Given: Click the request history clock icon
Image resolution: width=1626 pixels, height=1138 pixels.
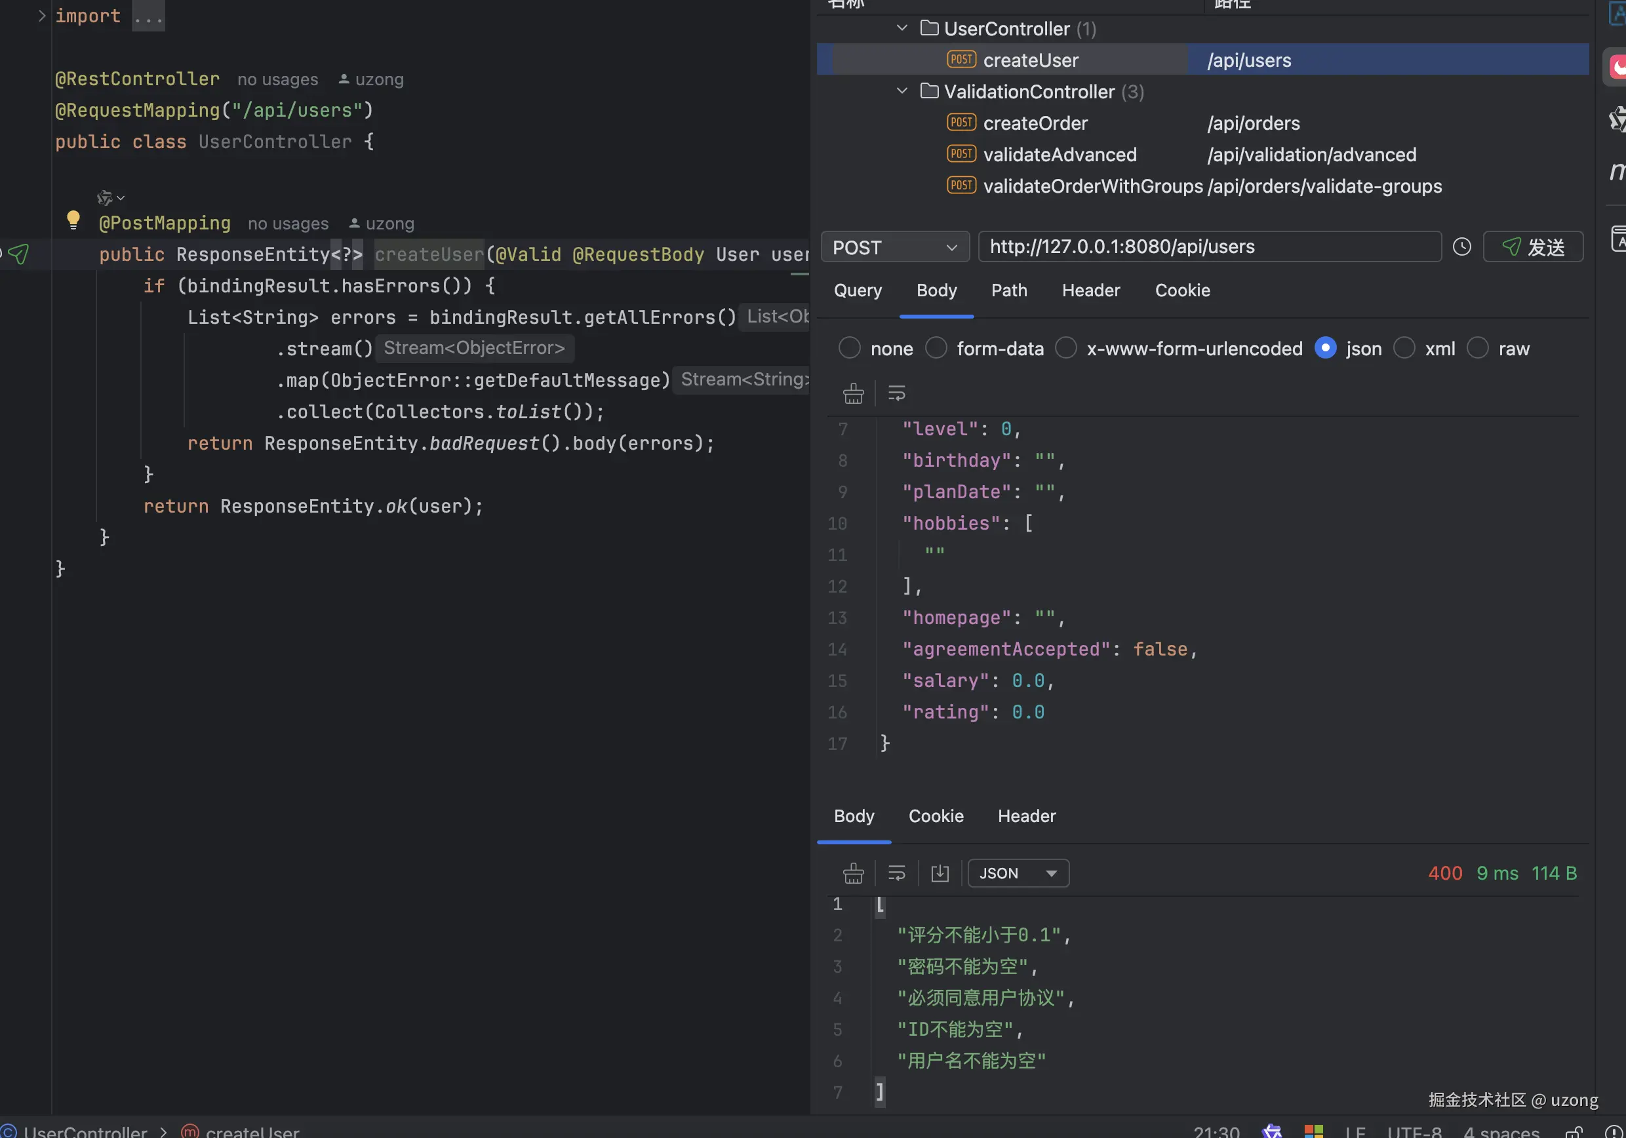Looking at the screenshot, I should tap(1461, 246).
